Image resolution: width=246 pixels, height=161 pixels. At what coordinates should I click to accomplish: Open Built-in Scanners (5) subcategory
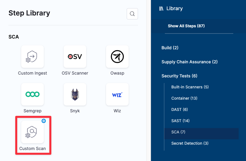(190, 87)
